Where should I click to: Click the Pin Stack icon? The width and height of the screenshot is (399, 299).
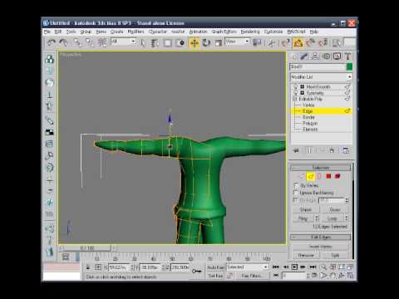(296, 150)
